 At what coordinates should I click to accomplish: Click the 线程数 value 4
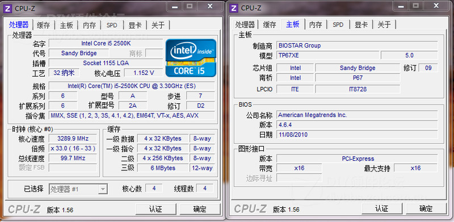205,189
